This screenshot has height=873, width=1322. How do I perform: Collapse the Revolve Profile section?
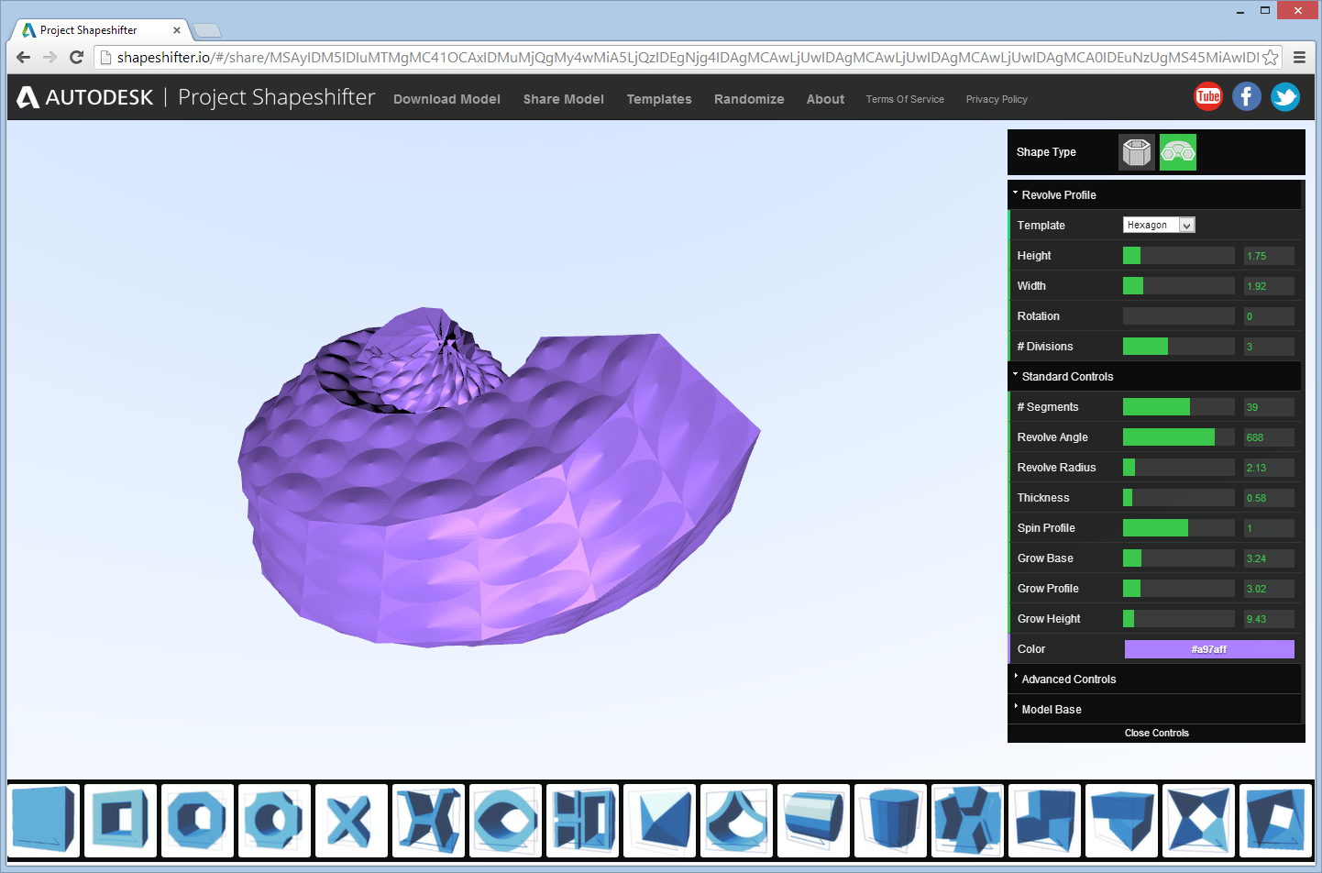[x=1059, y=195]
